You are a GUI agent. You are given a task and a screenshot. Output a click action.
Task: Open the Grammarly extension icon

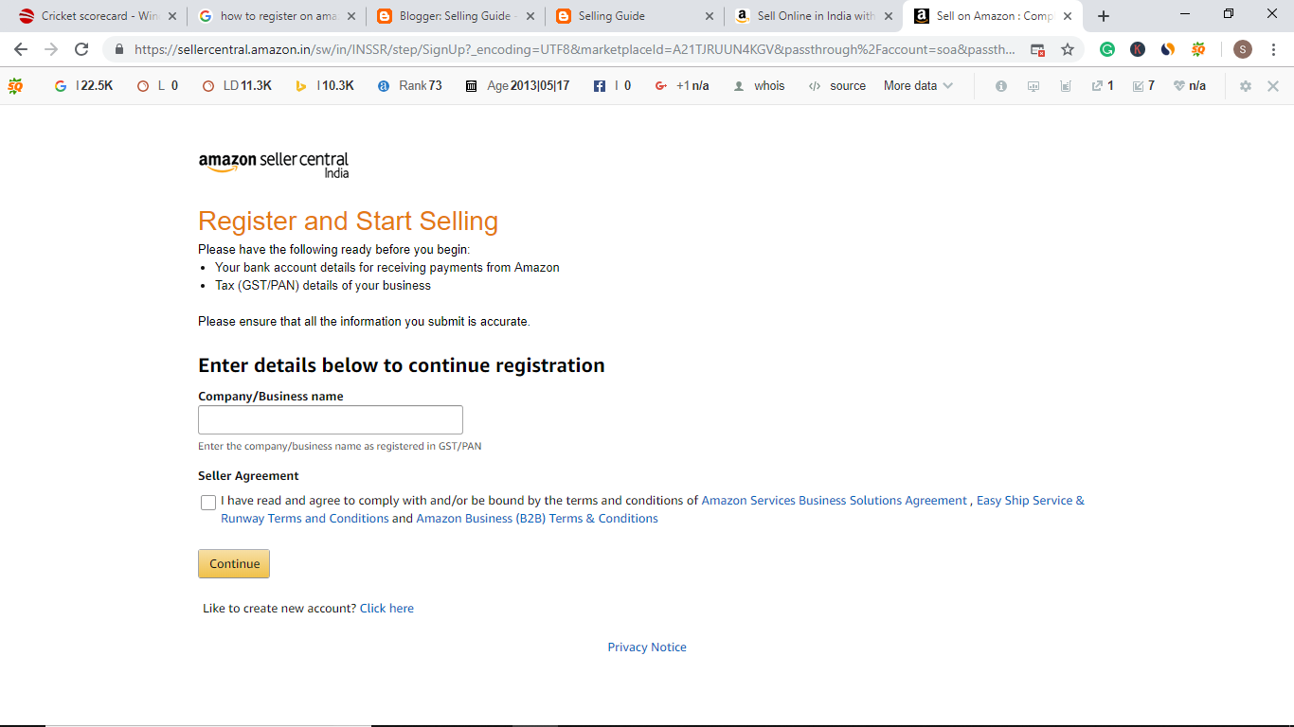coord(1107,49)
